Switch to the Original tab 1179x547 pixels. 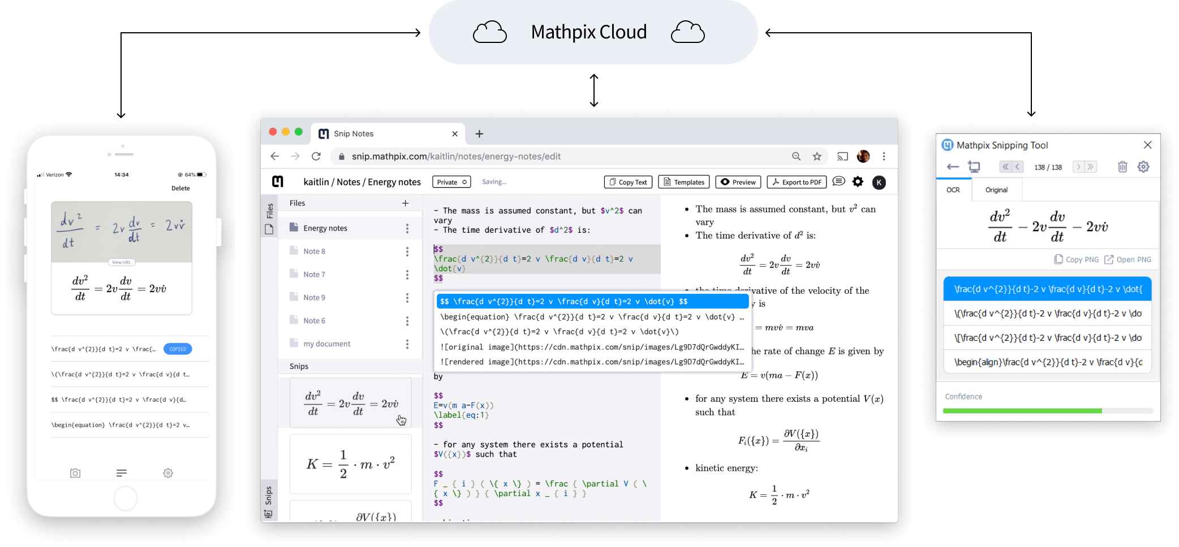point(996,190)
